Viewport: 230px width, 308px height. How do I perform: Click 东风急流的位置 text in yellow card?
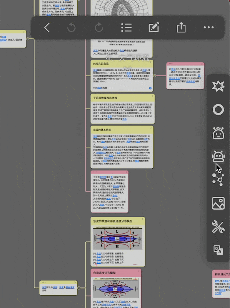tap(100, 88)
